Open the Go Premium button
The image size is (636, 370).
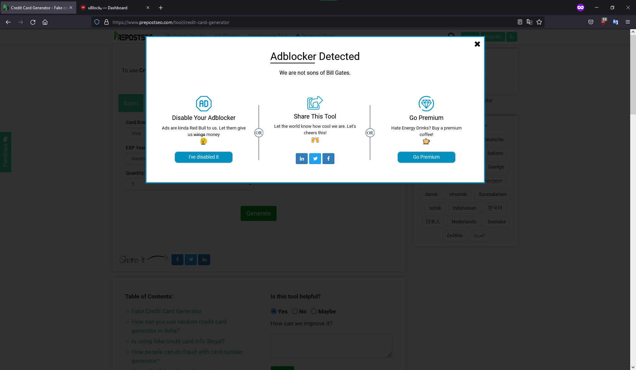(x=426, y=157)
